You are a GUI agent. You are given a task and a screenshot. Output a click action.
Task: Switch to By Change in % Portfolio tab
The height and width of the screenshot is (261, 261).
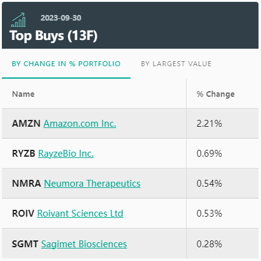coord(66,64)
